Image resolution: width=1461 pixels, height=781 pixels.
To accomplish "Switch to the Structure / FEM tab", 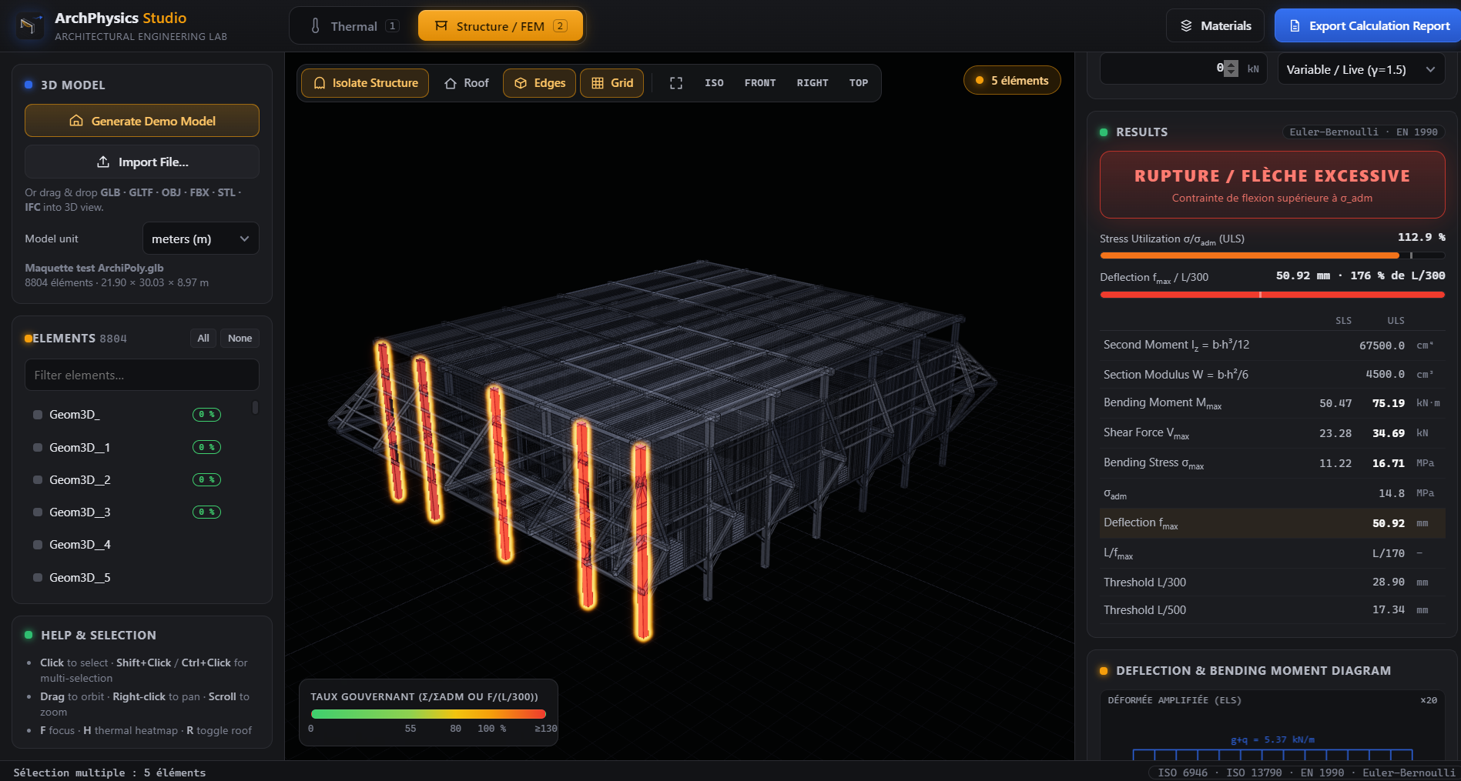I will click(501, 26).
